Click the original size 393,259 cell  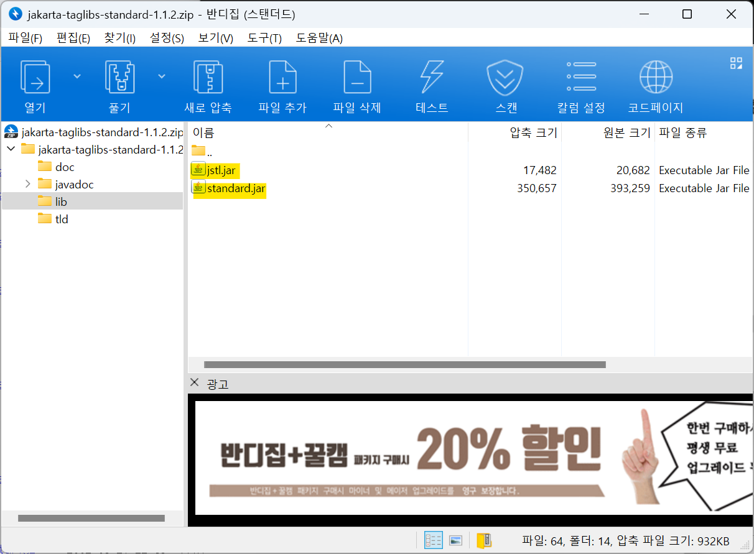click(x=630, y=188)
